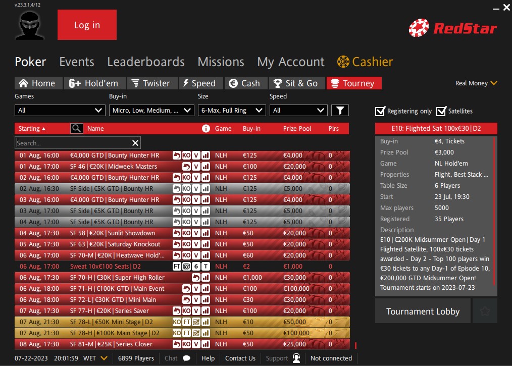Switch to the Sit & Go tab
Viewport: 512px width, 366px height.
pos(297,83)
